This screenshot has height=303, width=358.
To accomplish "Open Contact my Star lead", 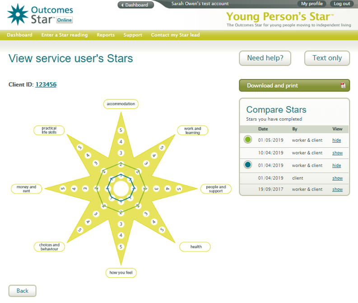I will tap(175, 35).
